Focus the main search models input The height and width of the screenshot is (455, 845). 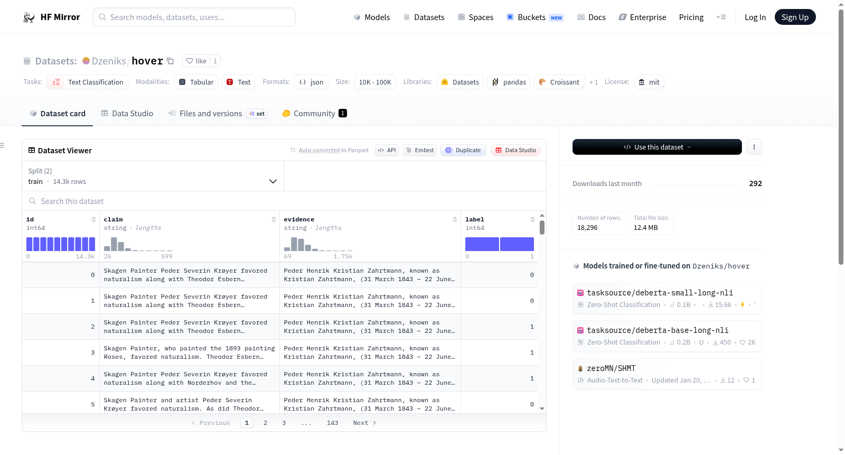pos(194,17)
